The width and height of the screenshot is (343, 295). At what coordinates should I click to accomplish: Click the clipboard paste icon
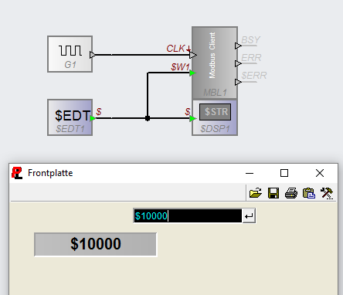pyautogui.click(x=309, y=193)
